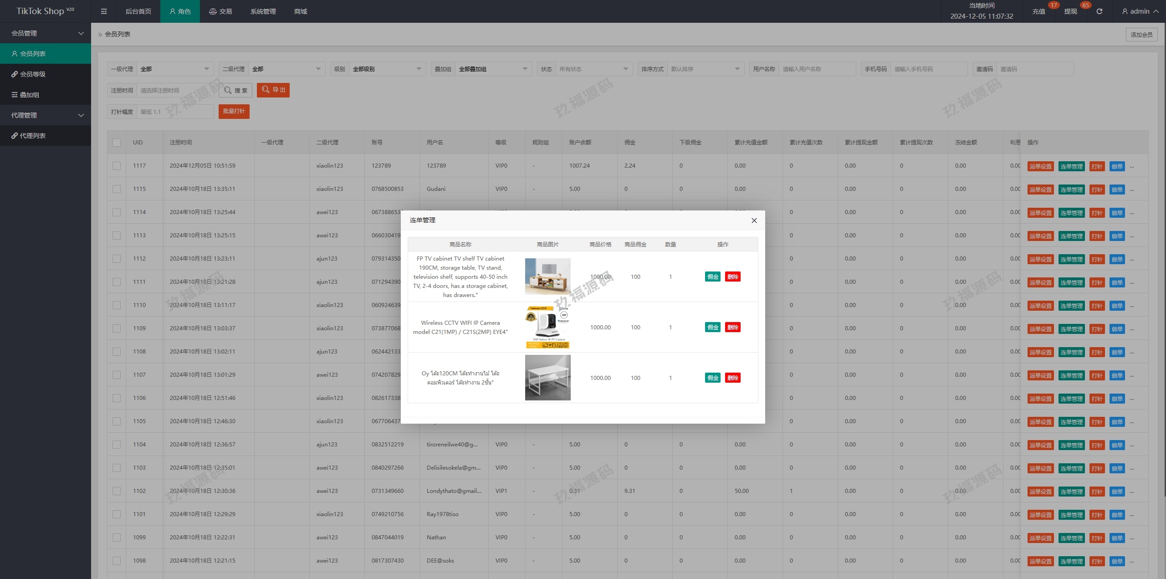Expand the 一级代理 dropdown filter
Image resolution: width=1166 pixels, height=579 pixels.
tap(175, 69)
